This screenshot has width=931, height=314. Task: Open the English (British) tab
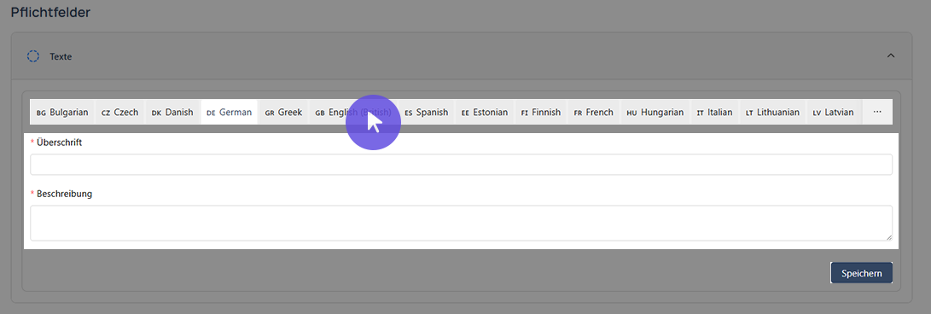pyautogui.click(x=353, y=112)
